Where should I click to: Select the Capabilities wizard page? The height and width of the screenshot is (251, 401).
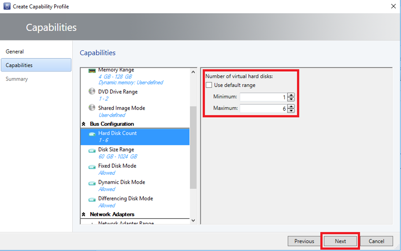pos(36,65)
